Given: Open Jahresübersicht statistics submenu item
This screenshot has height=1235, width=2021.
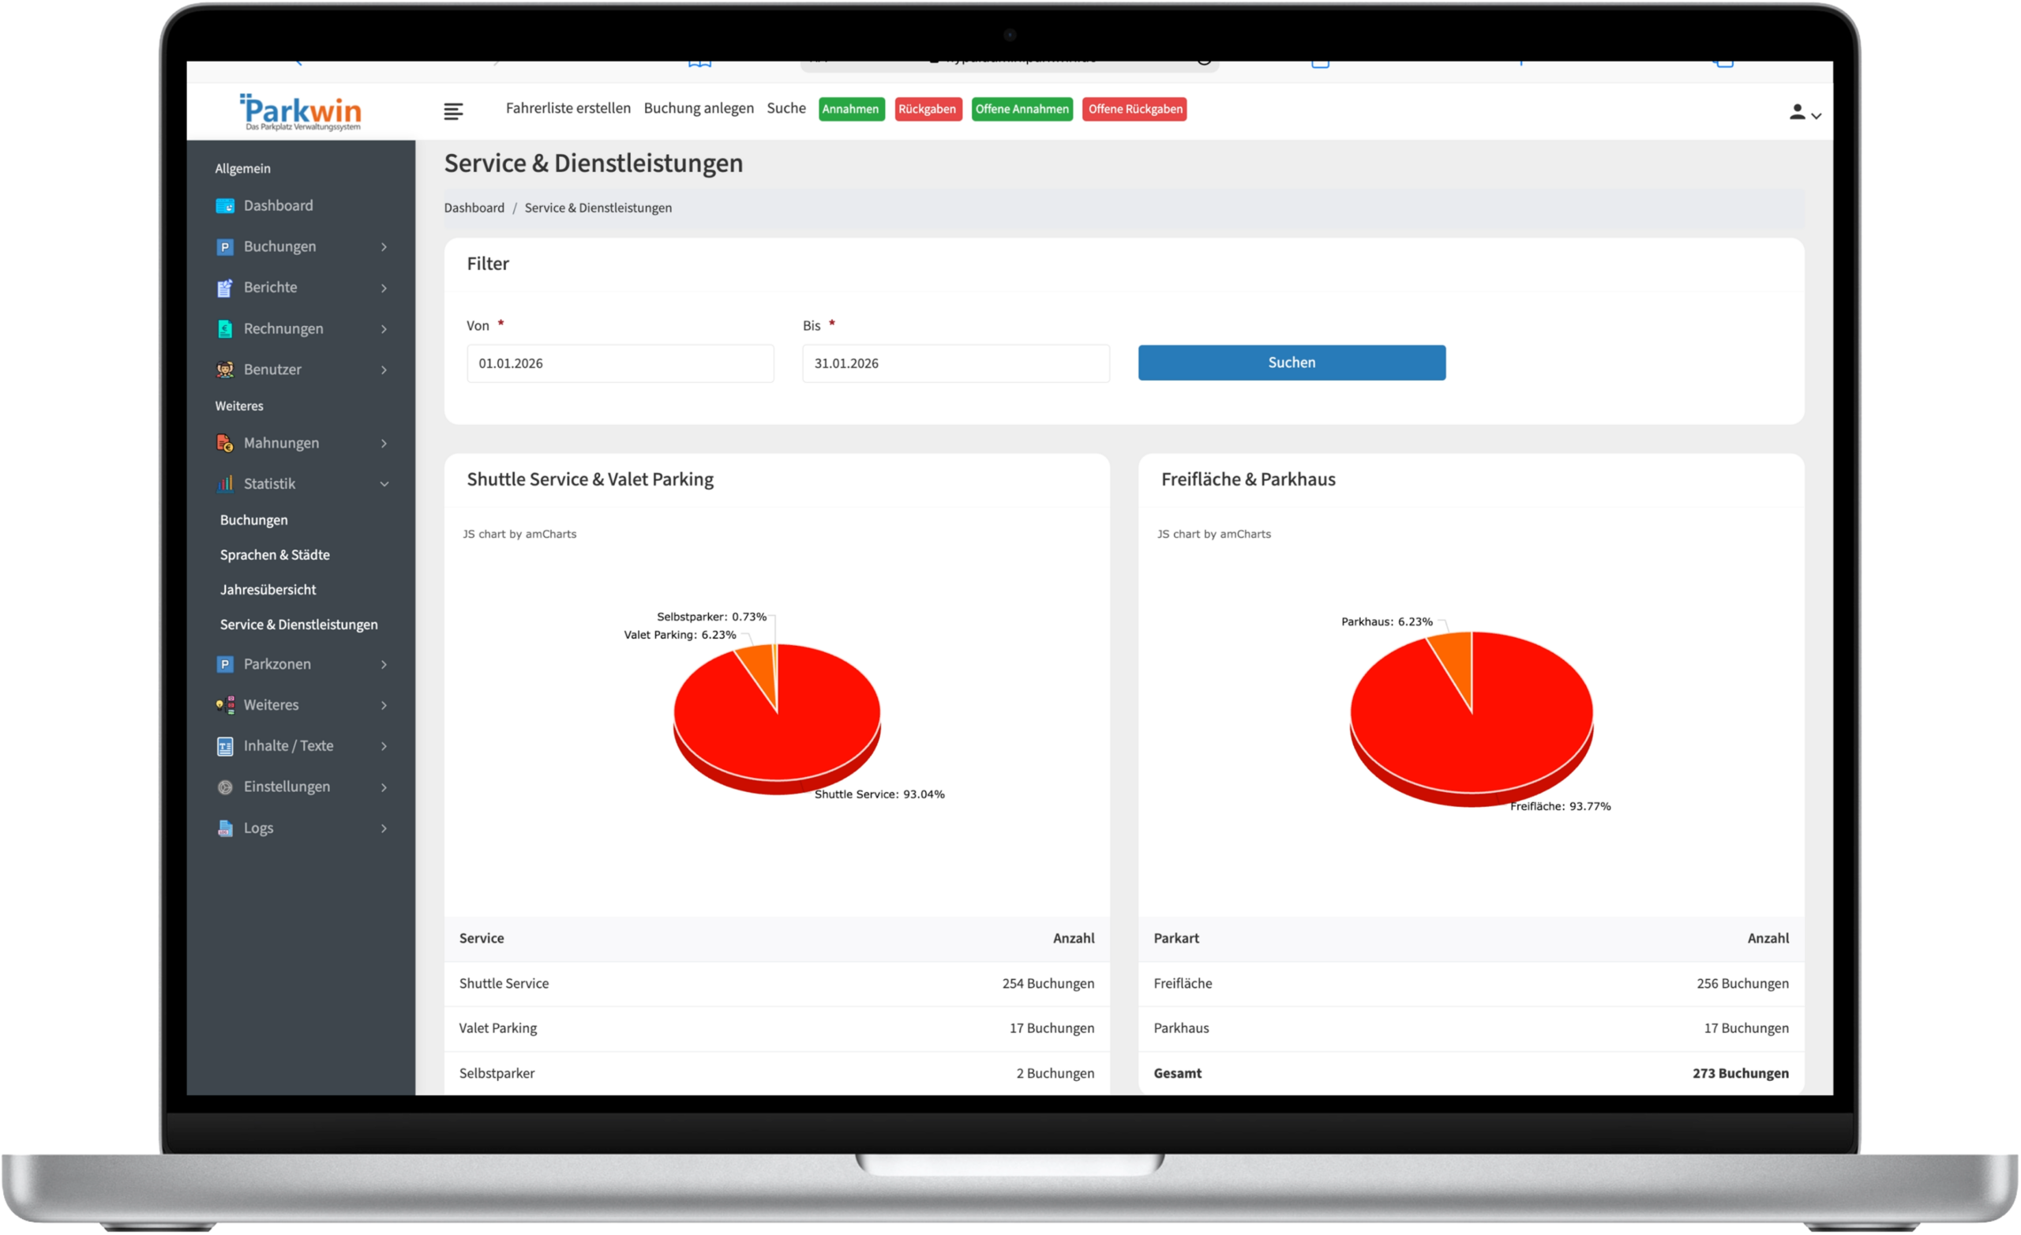Looking at the screenshot, I should tap(268, 590).
